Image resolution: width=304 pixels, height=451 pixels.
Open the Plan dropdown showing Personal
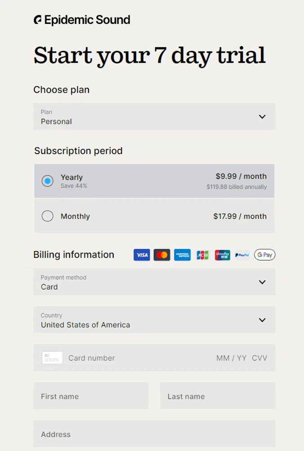click(154, 116)
